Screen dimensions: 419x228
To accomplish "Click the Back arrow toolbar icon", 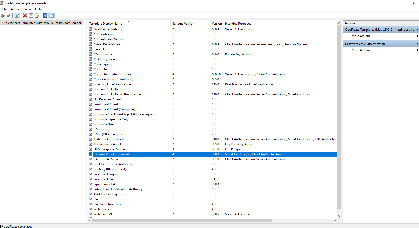I will (3, 15).
